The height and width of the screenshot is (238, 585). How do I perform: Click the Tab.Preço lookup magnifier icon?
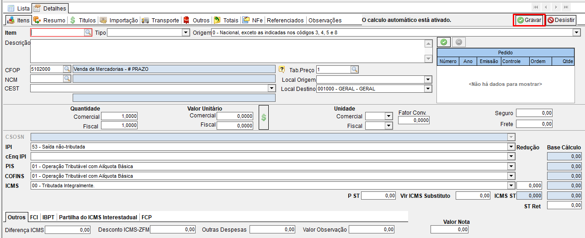355,69
